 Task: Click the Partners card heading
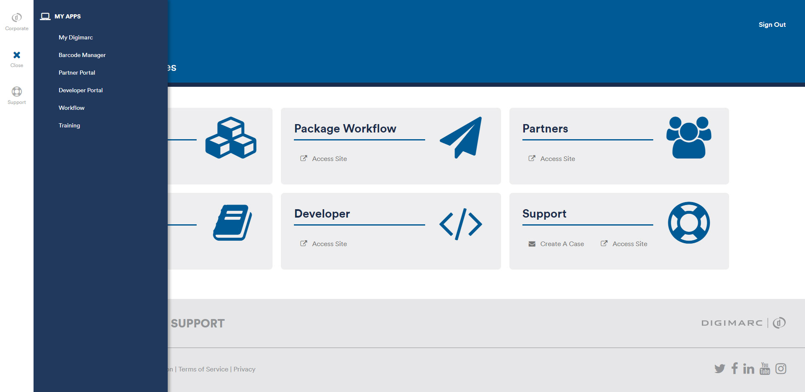click(545, 128)
